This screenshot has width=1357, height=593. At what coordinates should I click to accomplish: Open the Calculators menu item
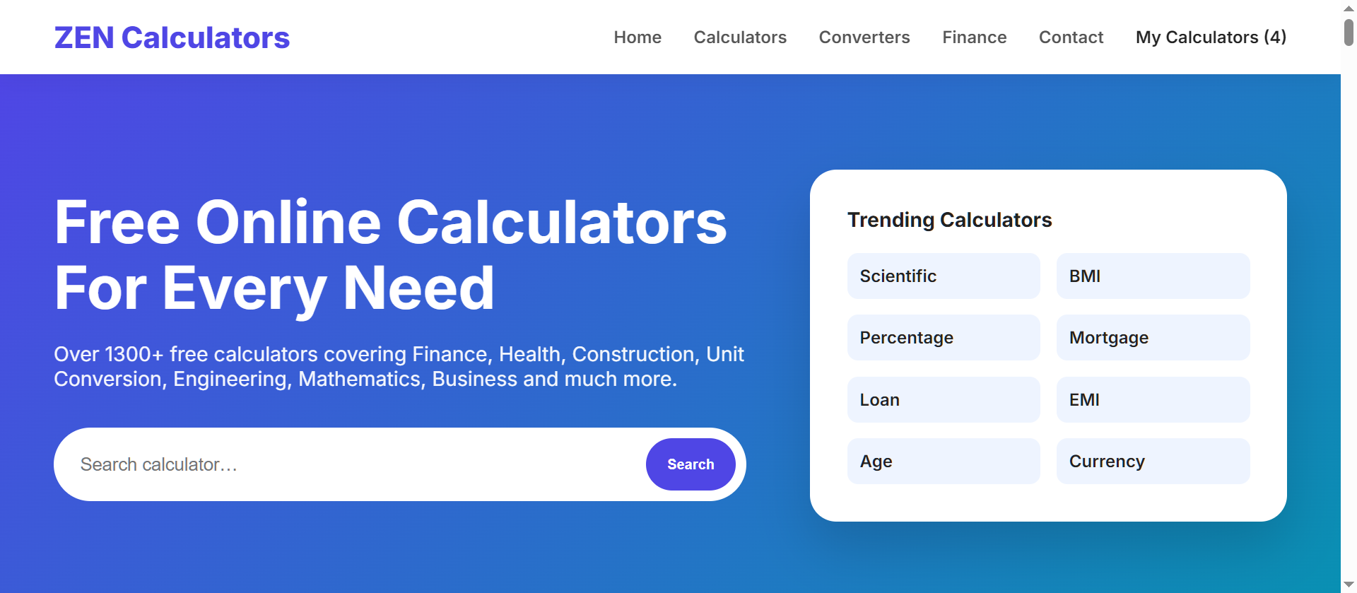(x=740, y=37)
